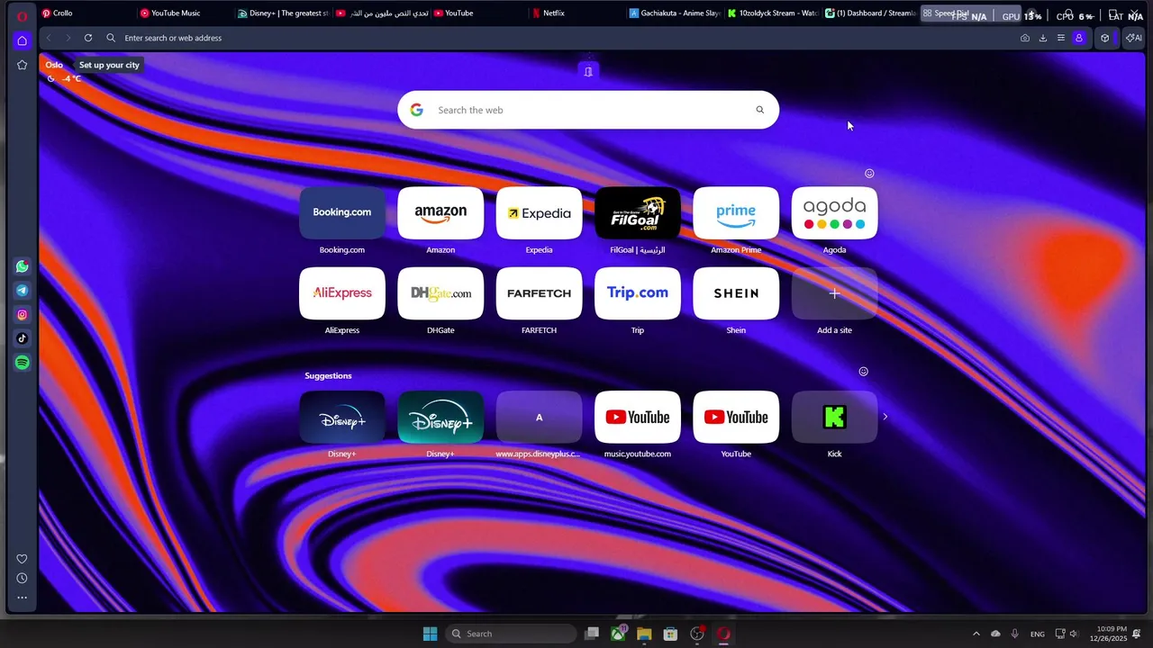This screenshot has width=1153, height=648.
Task: Click the smiley icon above Speed Dial tiles
Action: pos(869,174)
